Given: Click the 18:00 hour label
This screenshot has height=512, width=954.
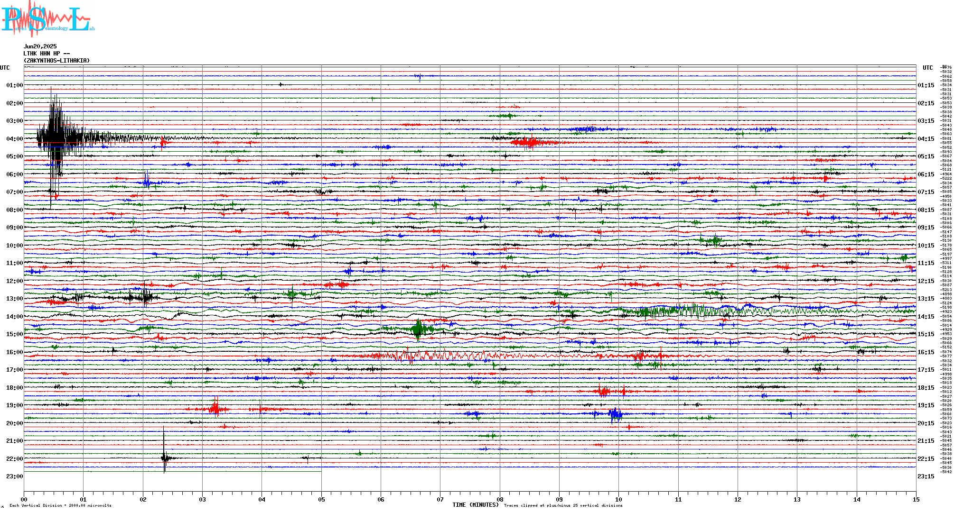Looking at the screenshot, I should tap(15, 388).
